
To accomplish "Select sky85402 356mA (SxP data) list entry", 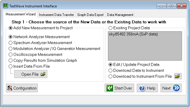I will [133, 34].
